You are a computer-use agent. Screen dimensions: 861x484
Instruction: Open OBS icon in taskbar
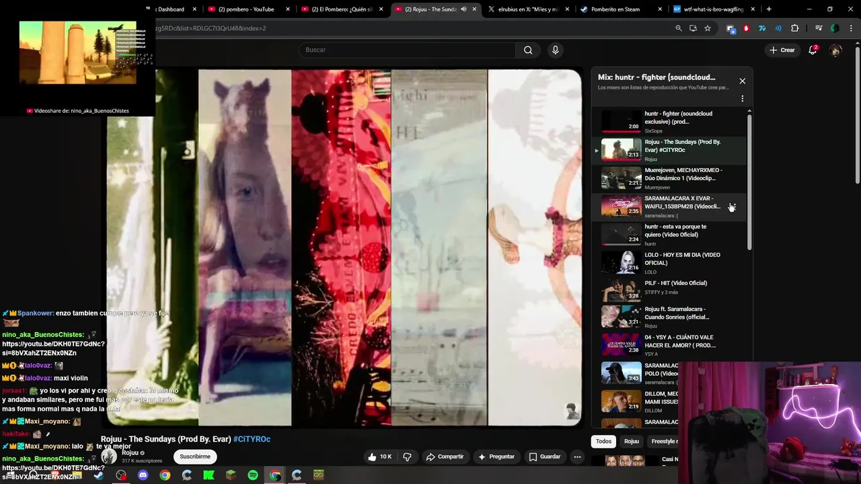point(121,475)
